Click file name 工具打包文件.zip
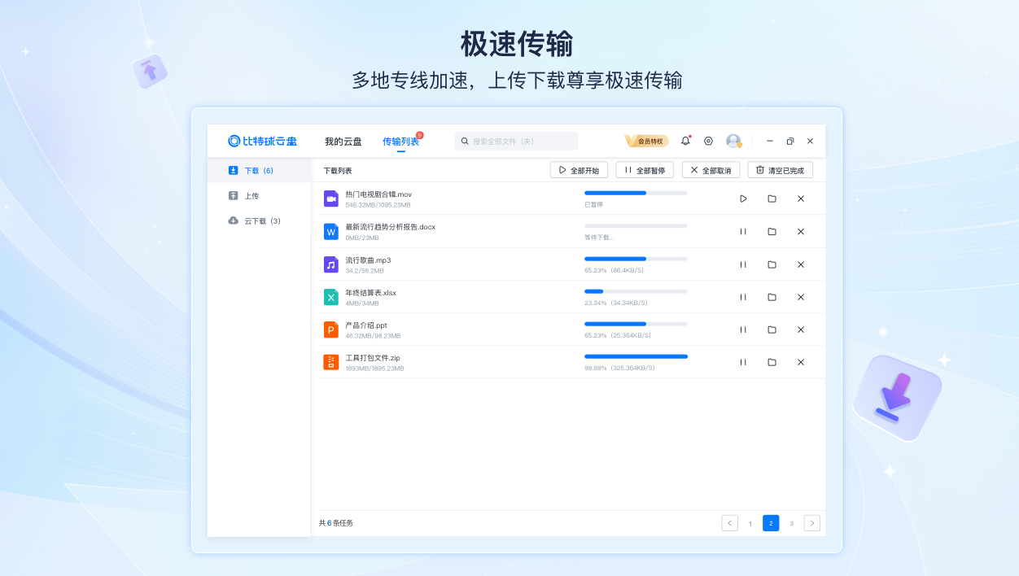Image resolution: width=1019 pixels, height=576 pixels. point(373,358)
